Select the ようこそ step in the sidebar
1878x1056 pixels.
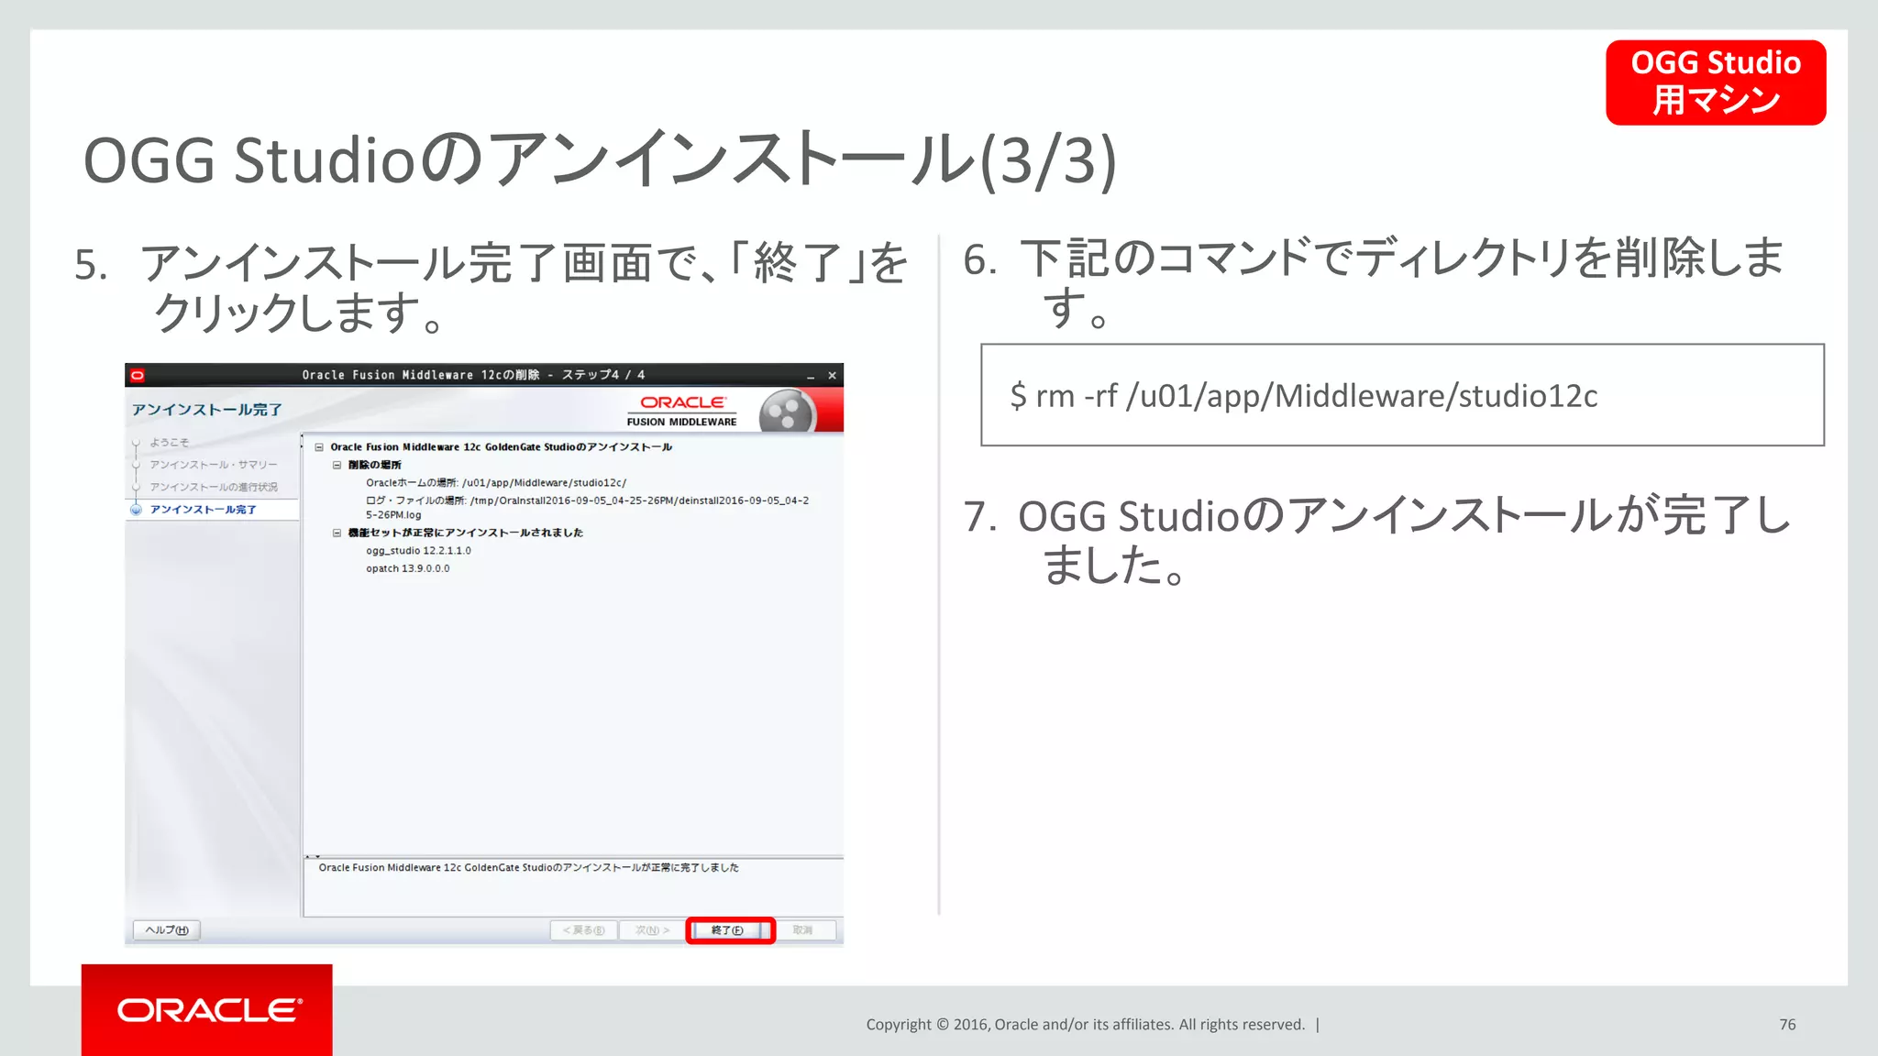click(170, 442)
